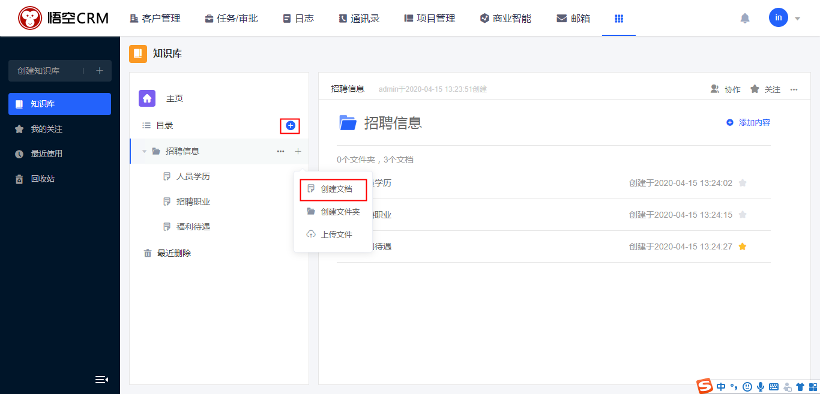Click the orange 知识库 header icon

[138, 53]
